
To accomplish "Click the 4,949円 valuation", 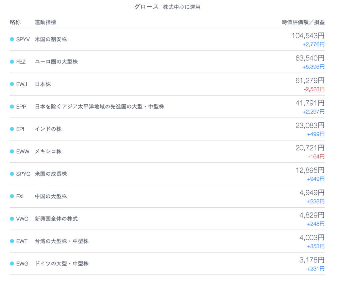I will tap(312, 193).
